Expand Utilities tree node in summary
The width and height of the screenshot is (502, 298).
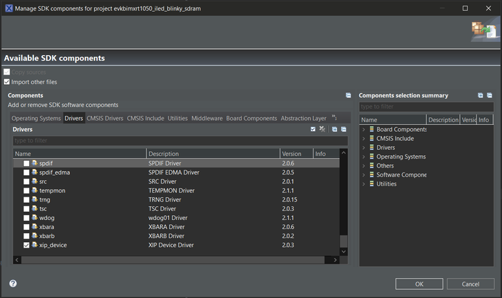point(364,184)
